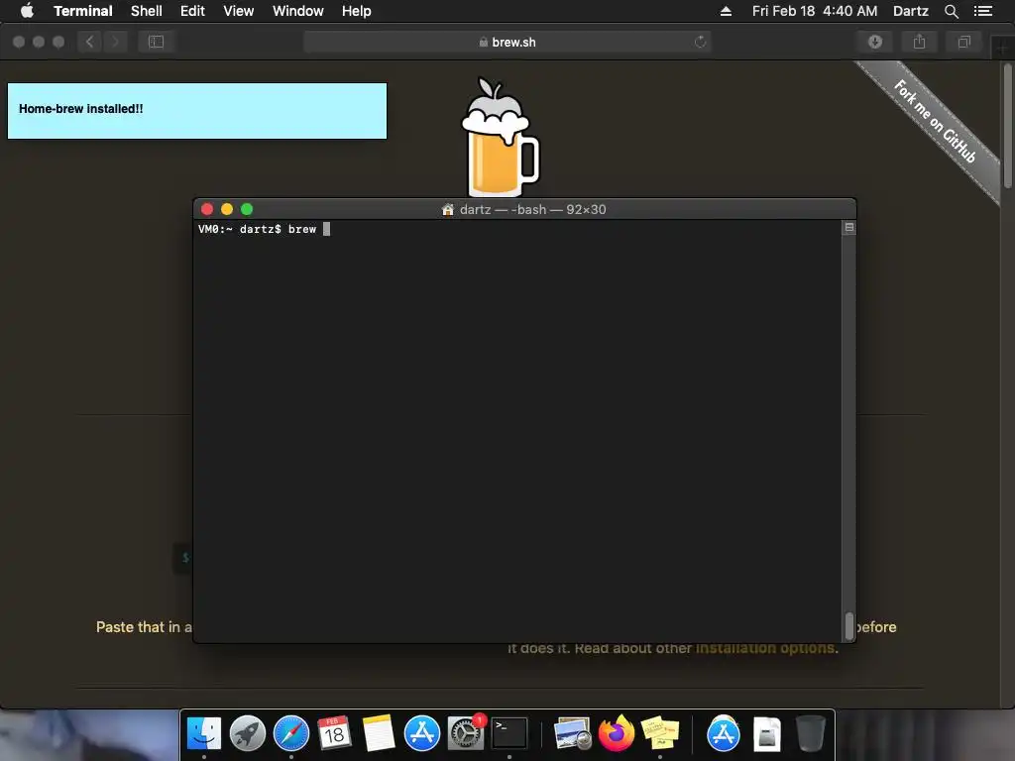Click the Terminal split pane icon
Viewport: 1015px width, 761px height.
tap(849, 228)
